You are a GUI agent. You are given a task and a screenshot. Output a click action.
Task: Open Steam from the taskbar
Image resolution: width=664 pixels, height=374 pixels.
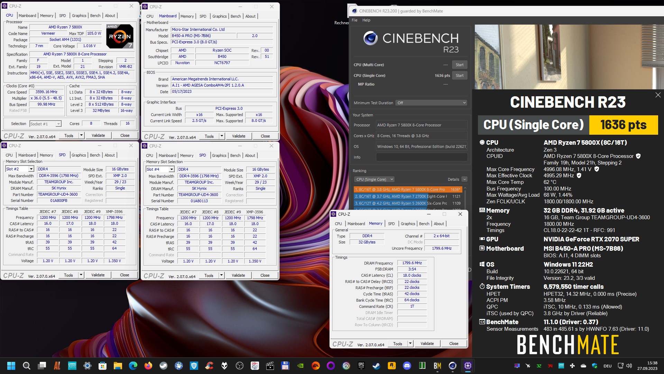tap(376, 366)
